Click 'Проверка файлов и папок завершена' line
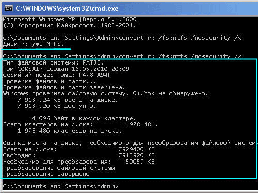Viewport: 258px width, 193px height. (64, 87)
